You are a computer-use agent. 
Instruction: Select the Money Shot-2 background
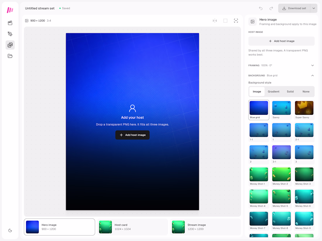pos(281,176)
